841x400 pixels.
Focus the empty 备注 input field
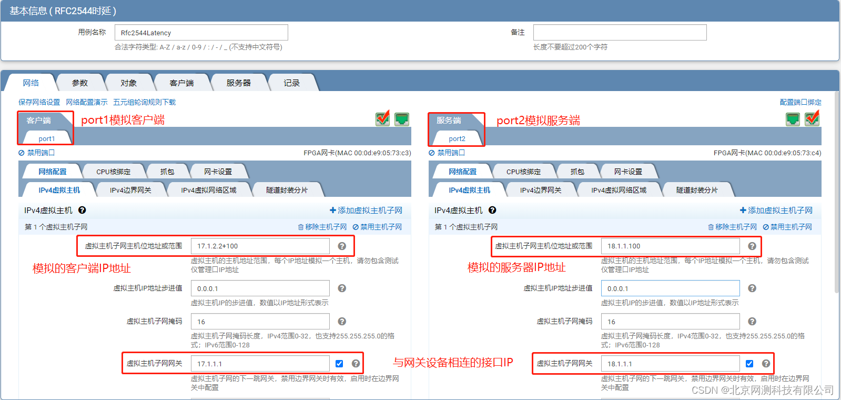coord(620,32)
